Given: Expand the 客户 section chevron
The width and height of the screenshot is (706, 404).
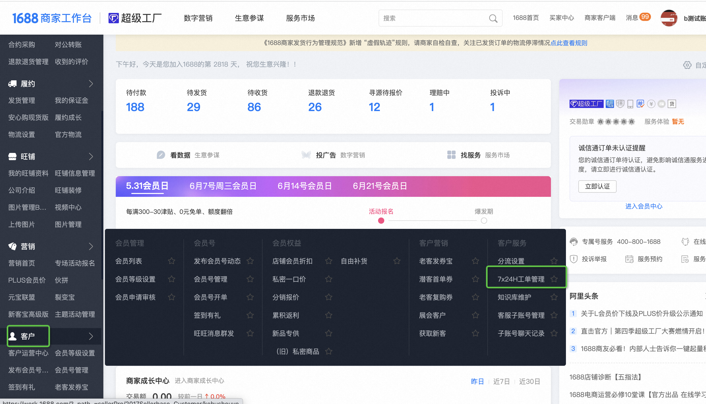Looking at the screenshot, I should 91,336.
